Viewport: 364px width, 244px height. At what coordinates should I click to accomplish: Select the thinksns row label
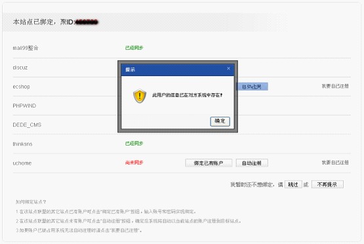[22, 144]
